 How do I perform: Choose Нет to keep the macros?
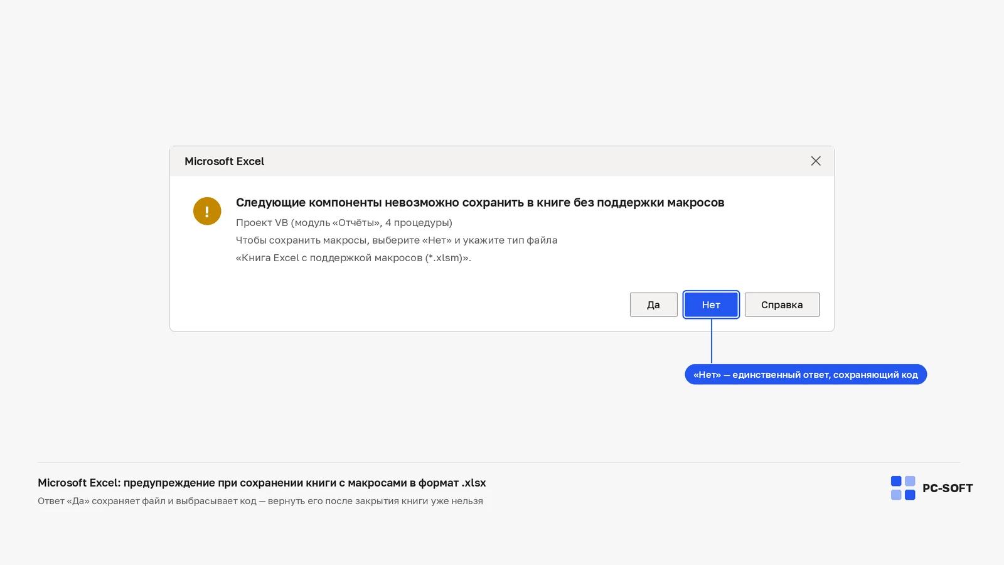pos(711,304)
